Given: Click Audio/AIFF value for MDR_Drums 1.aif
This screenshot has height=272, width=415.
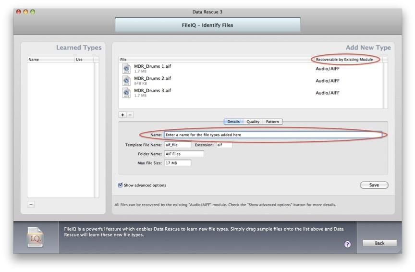Looking at the screenshot, I should (x=328, y=69).
